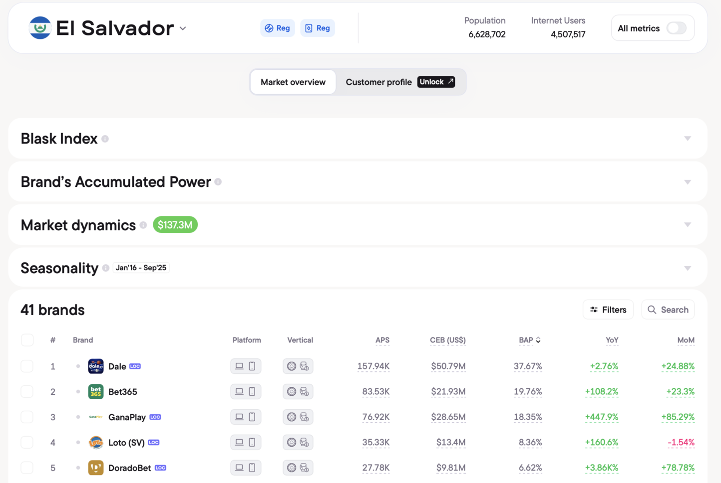Open the Customer profile tab
721x483 pixels.
(x=378, y=82)
